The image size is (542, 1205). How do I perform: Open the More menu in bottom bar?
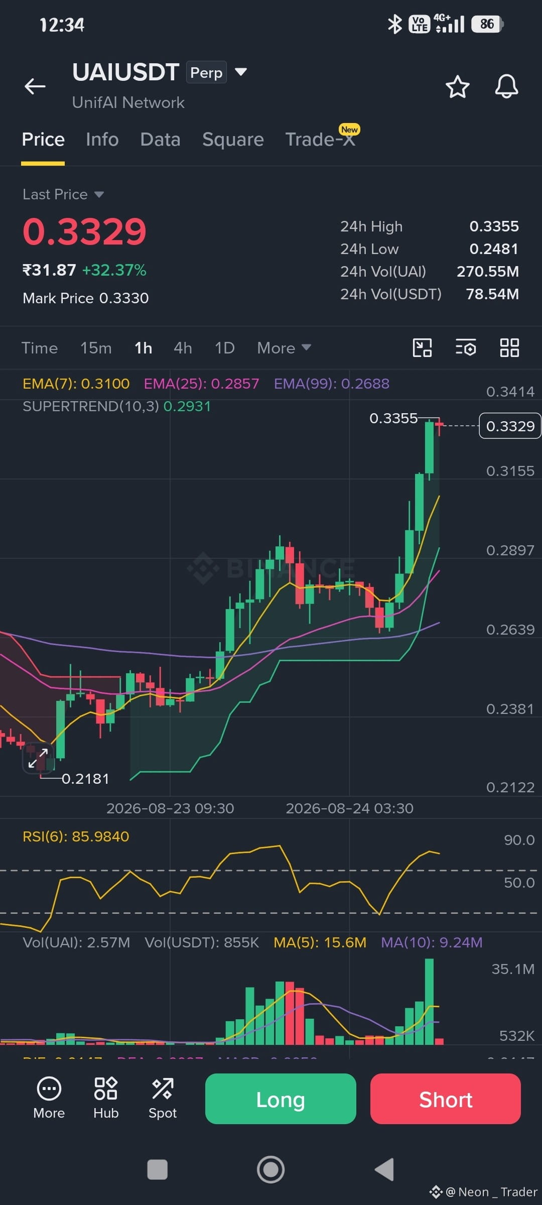49,1099
